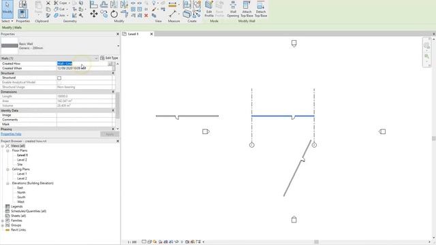The height and width of the screenshot is (245, 436).
Task: Click the zoom icon in navigation bar
Action: tap(426, 56)
